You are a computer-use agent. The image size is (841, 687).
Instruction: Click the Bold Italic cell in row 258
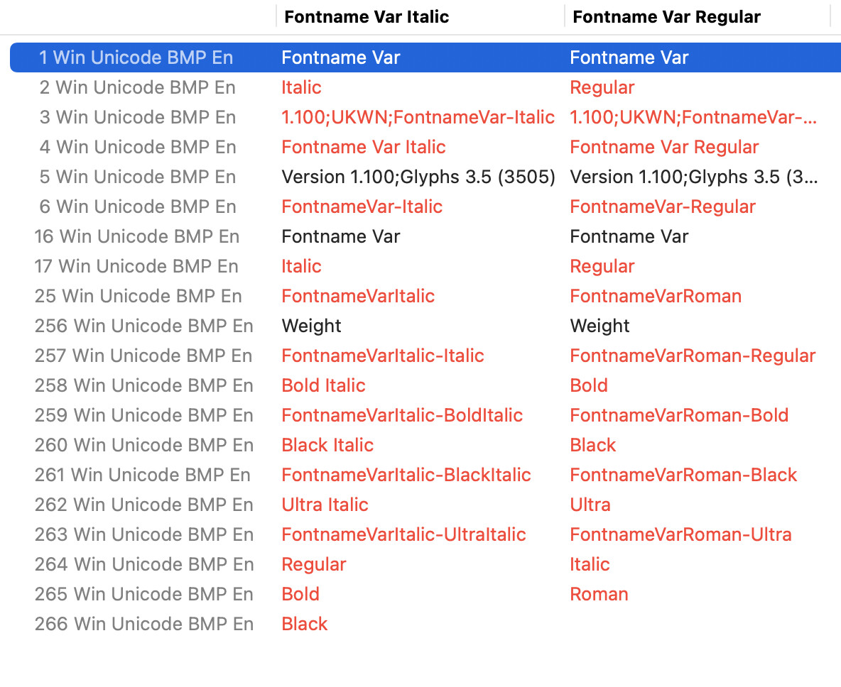(x=323, y=385)
